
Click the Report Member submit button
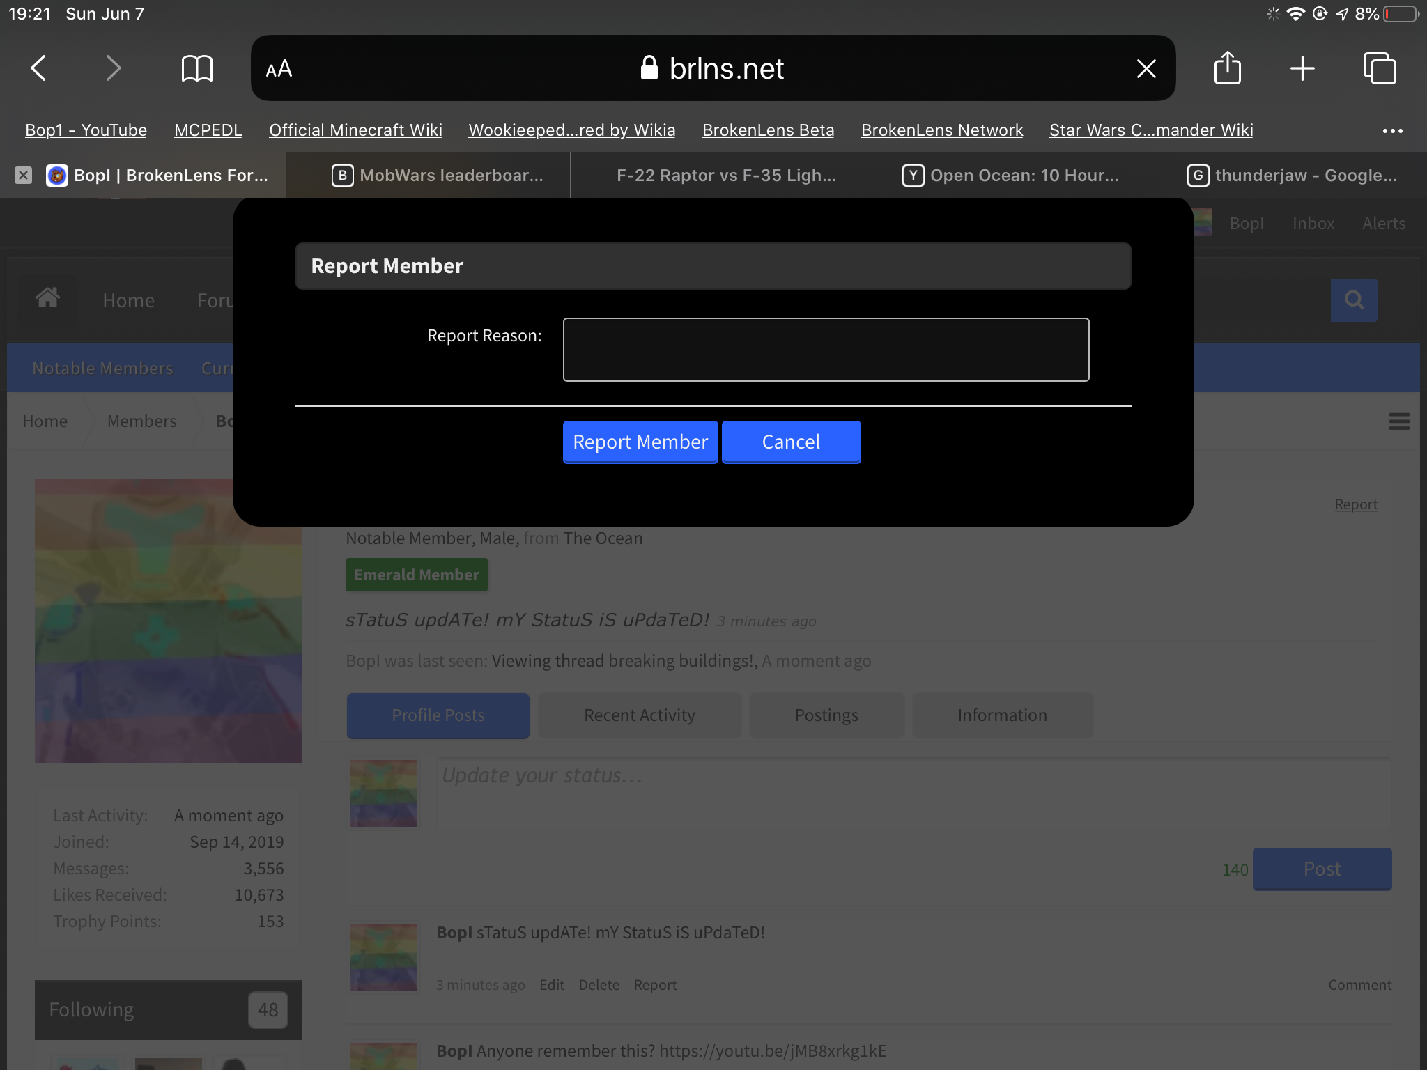(640, 442)
